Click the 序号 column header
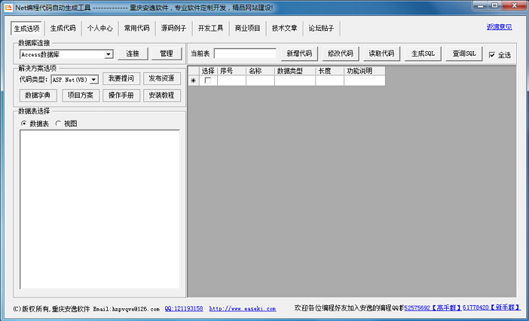This screenshot has height=321, width=529. click(231, 71)
